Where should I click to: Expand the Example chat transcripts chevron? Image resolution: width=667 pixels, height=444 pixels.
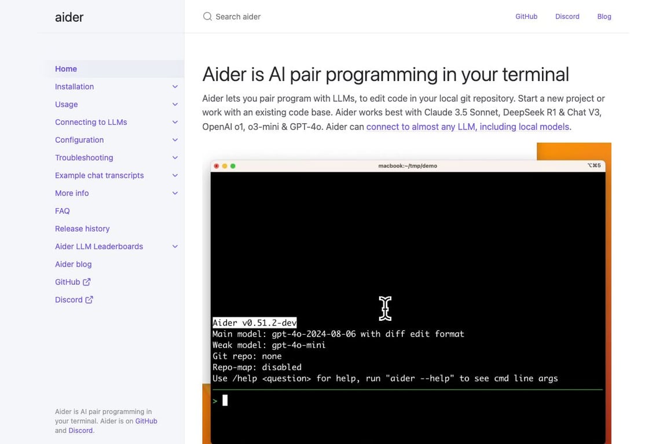175,176
